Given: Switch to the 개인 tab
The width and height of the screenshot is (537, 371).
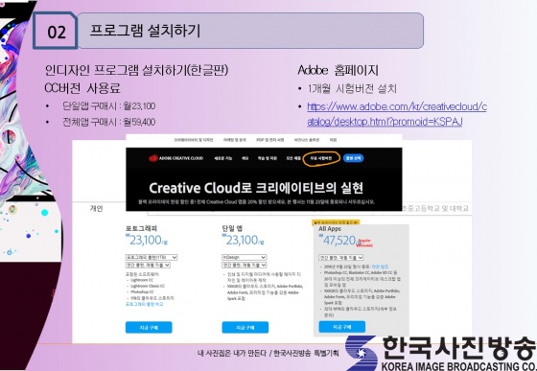Looking at the screenshot, I should (96, 208).
